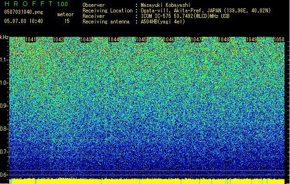Image resolution: width=290 pixels, height=184 pixels.
Task: Click the Receiver label
Action: 94,16
